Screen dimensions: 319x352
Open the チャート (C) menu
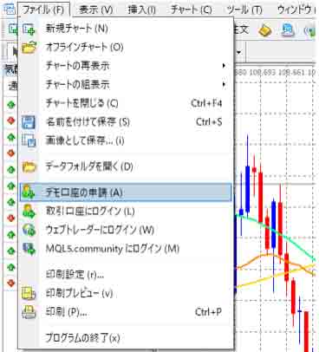click(191, 10)
